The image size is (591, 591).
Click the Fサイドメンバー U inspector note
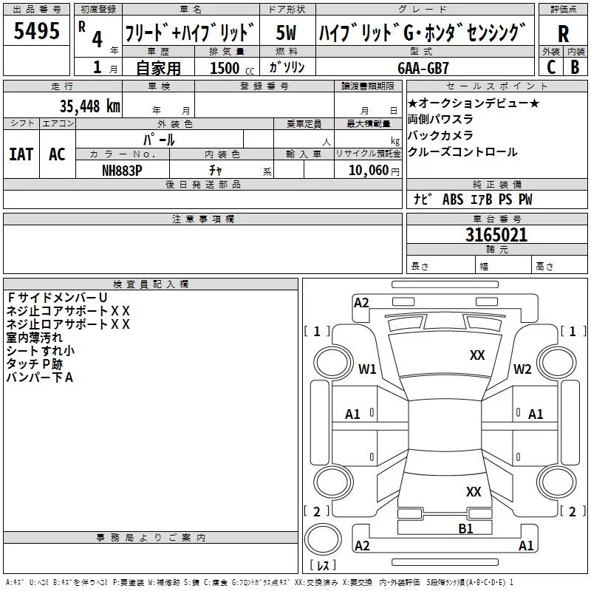point(58,297)
